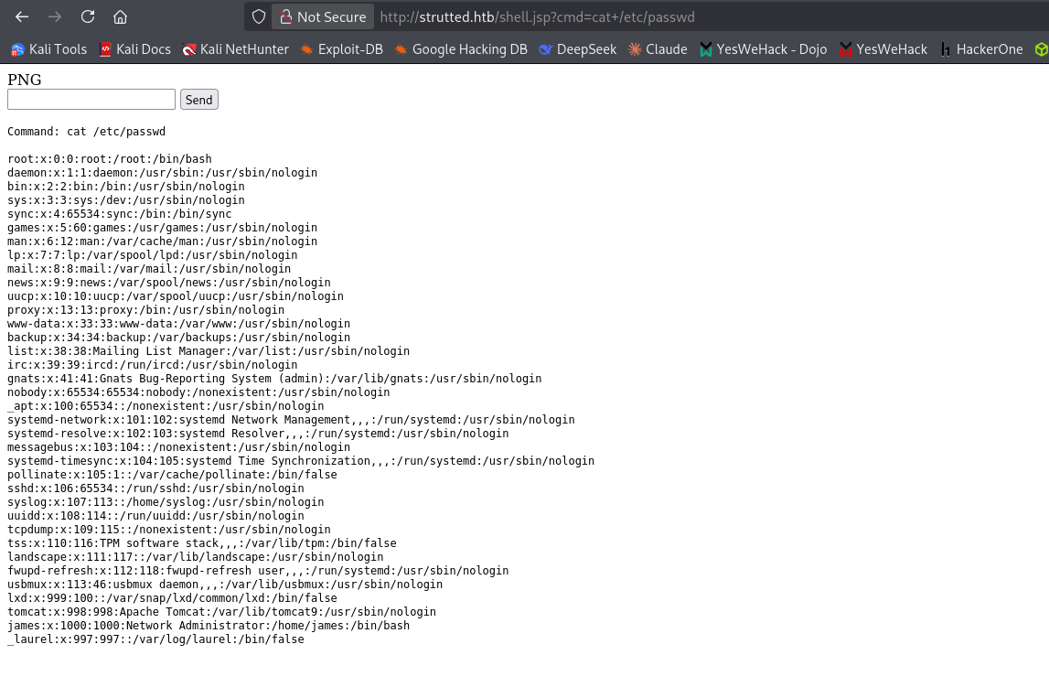Select the sync:x:4:65534 line

click(x=120, y=214)
